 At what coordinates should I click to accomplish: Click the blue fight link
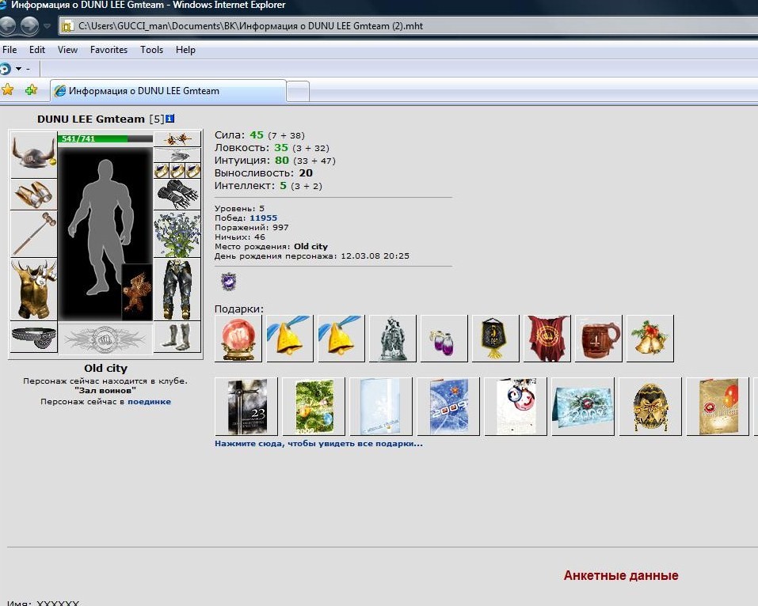coord(149,401)
